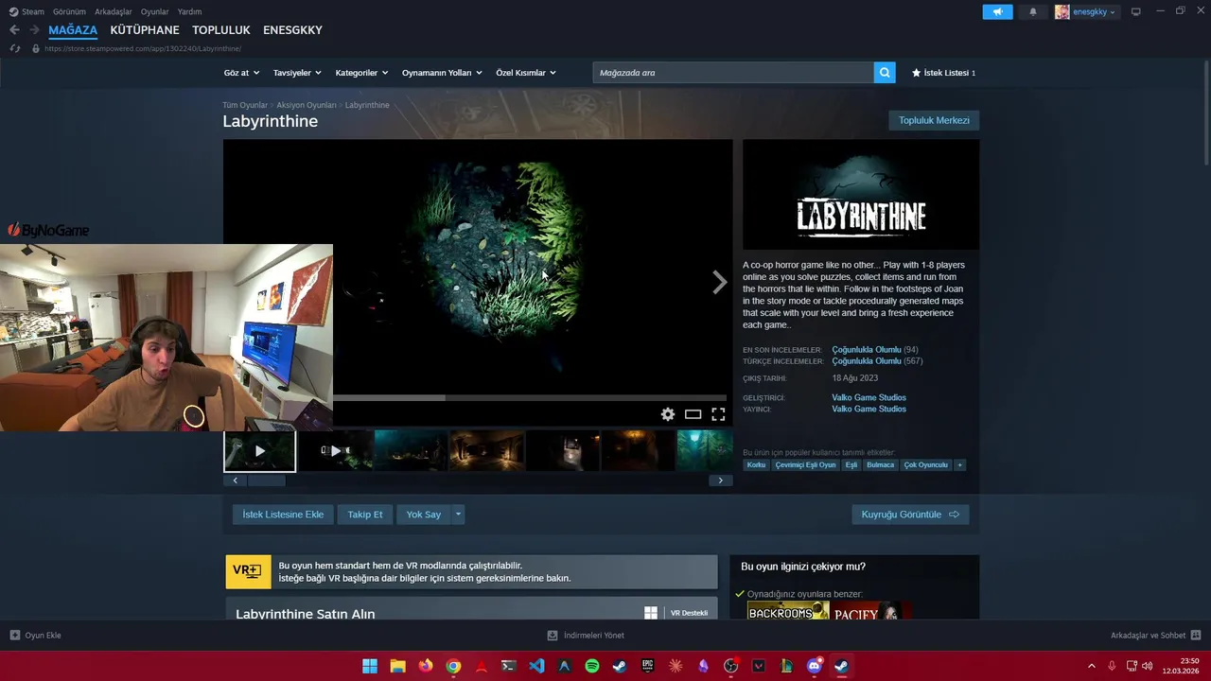Open Visual Studio Code from taskbar

[536, 666]
